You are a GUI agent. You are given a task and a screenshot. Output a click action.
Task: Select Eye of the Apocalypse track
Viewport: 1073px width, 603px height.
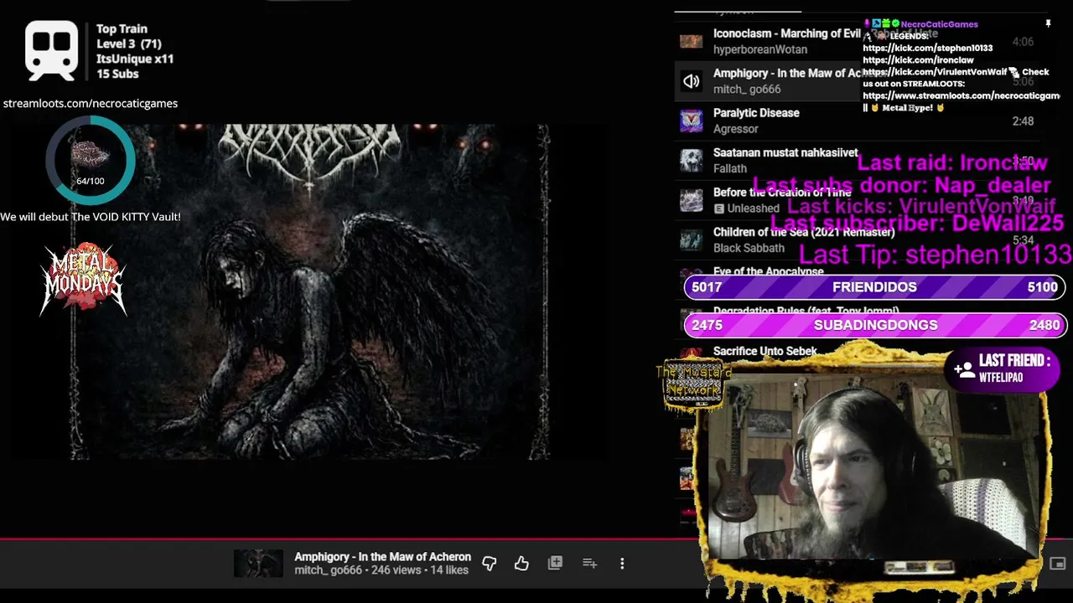tap(768, 271)
